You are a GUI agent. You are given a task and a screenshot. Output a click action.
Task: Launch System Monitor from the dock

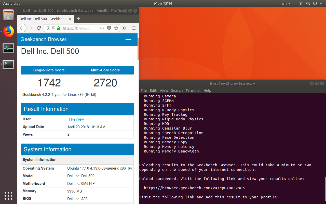click(8, 48)
